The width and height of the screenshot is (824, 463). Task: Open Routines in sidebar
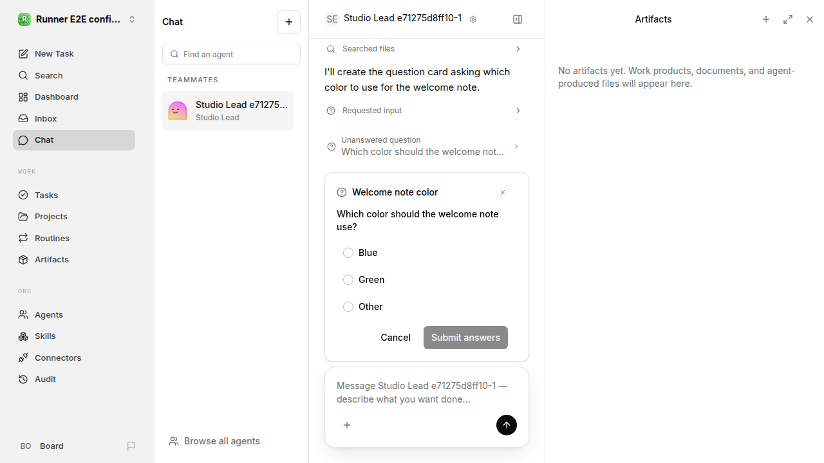(74, 238)
